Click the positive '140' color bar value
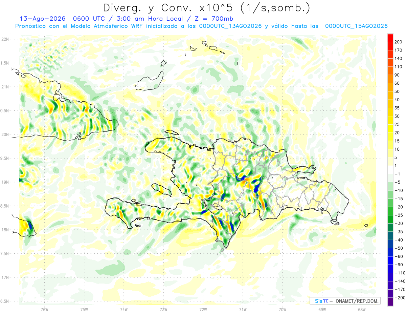Screen dimensions: 406x314 399,59
